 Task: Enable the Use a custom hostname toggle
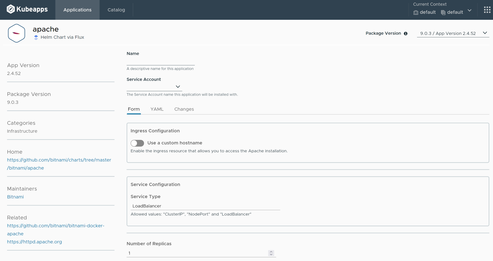[137, 143]
